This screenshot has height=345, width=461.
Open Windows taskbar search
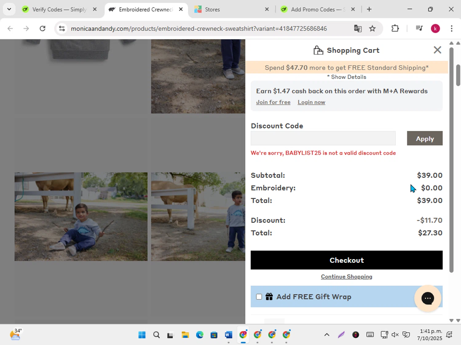point(156,335)
